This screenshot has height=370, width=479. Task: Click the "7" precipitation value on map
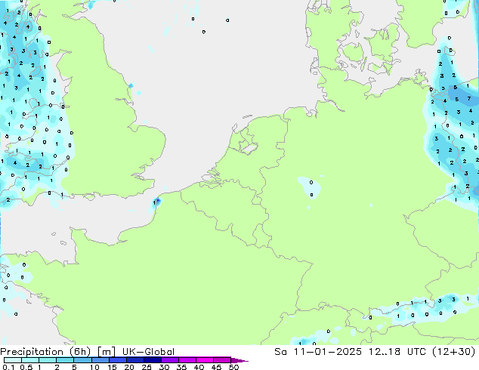click(x=469, y=99)
